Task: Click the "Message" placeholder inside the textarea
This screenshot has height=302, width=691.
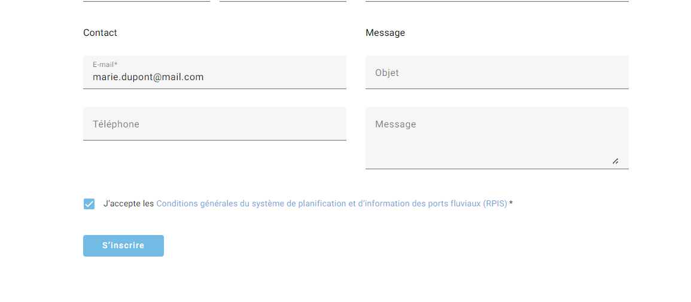Action: pos(395,124)
